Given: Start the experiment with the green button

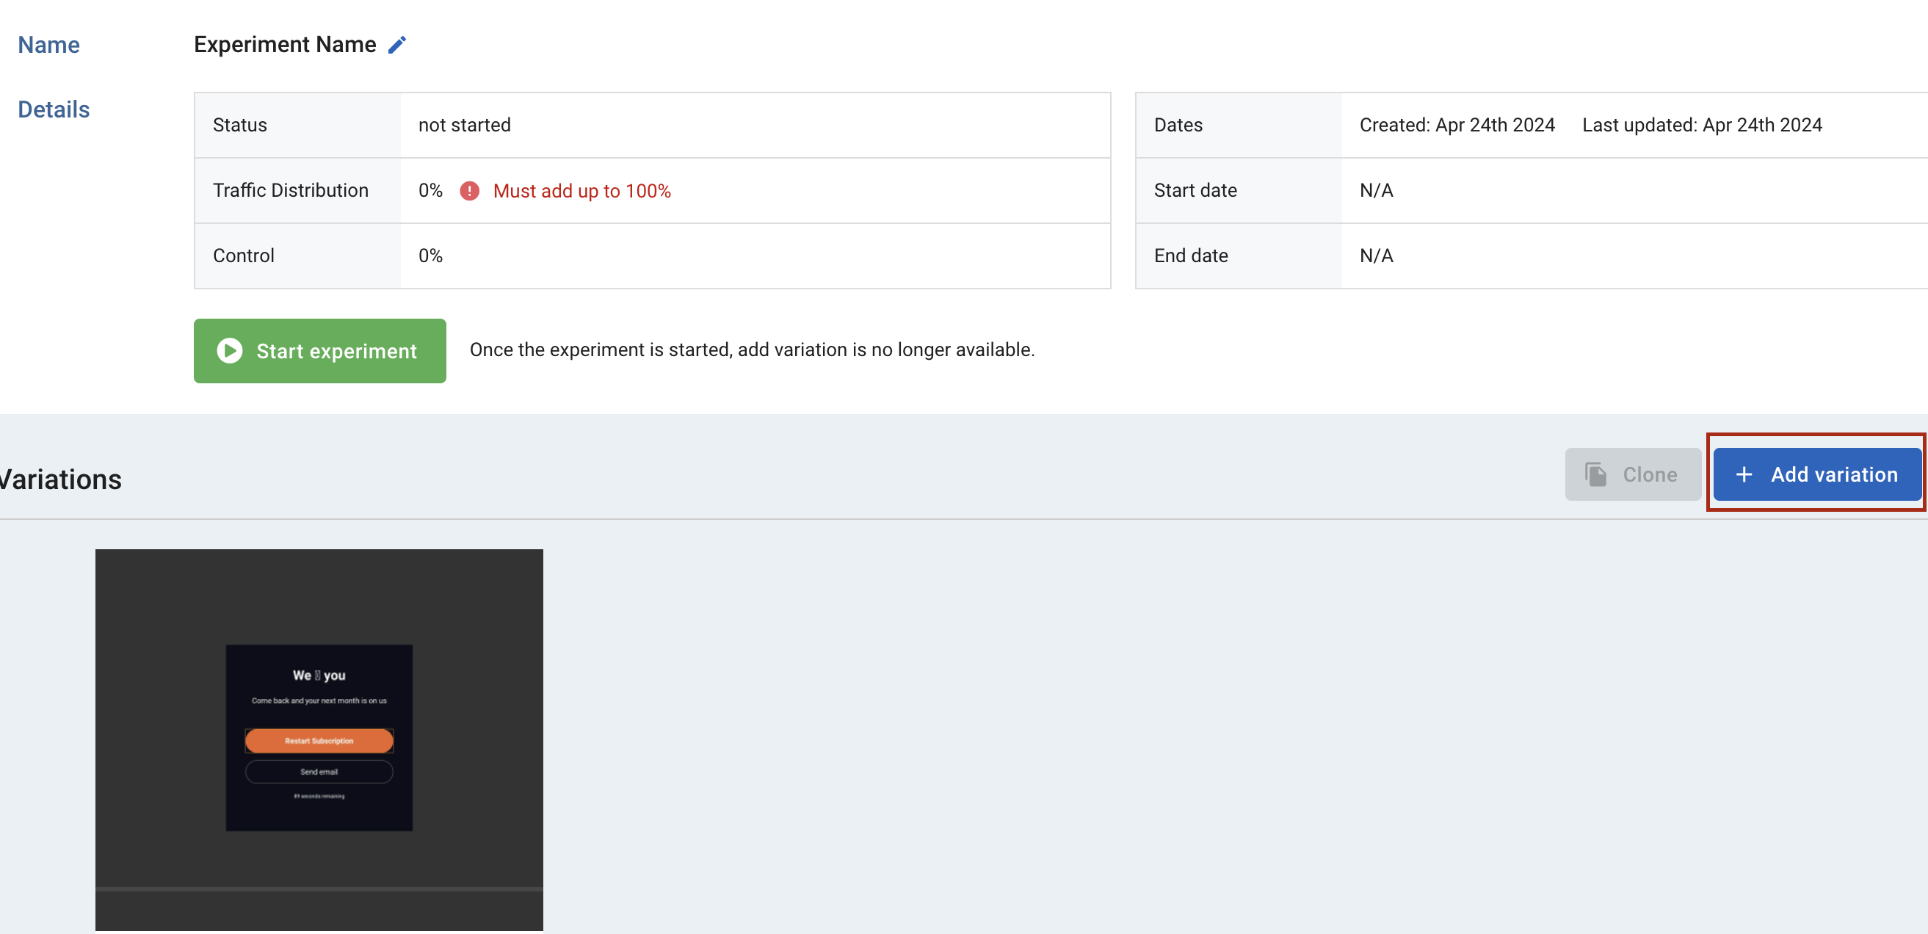Looking at the screenshot, I should click(319, 350).
